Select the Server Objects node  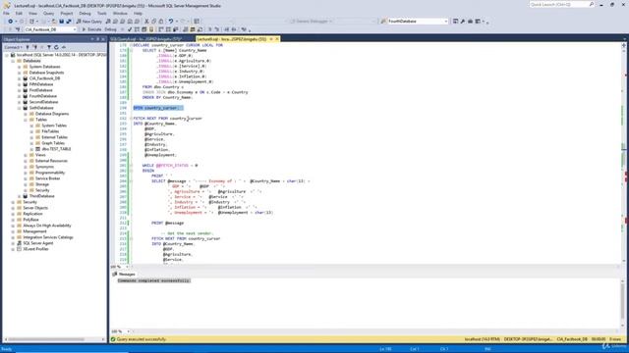35,208
